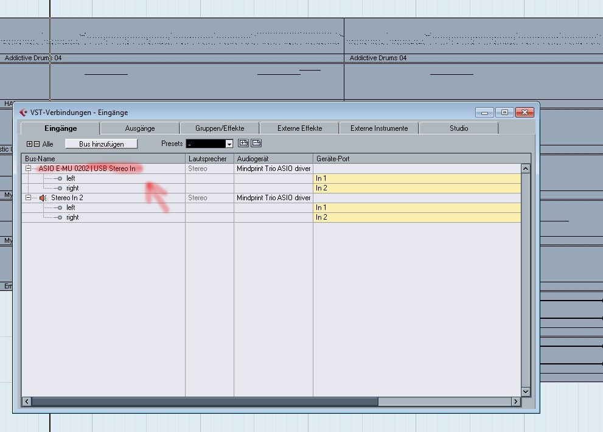
Task: Select left Addictive Drums 04 clip in project
Action: [x=172, y=40]
